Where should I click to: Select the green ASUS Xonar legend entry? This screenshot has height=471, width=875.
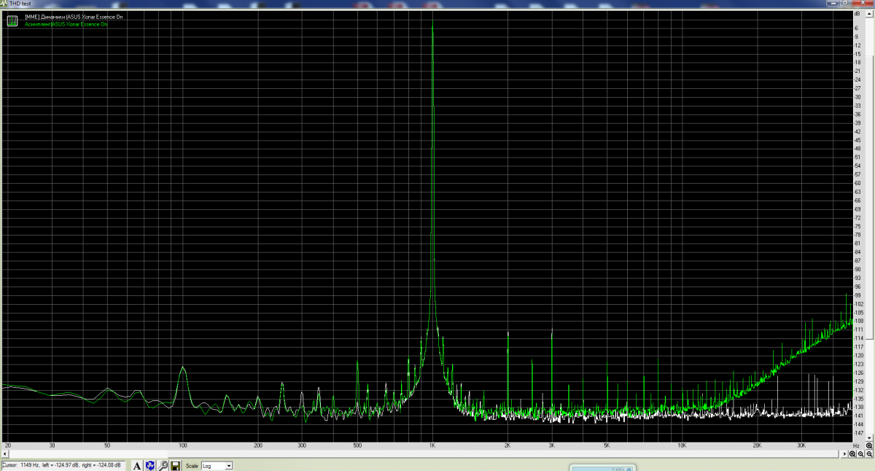(66, 24)
